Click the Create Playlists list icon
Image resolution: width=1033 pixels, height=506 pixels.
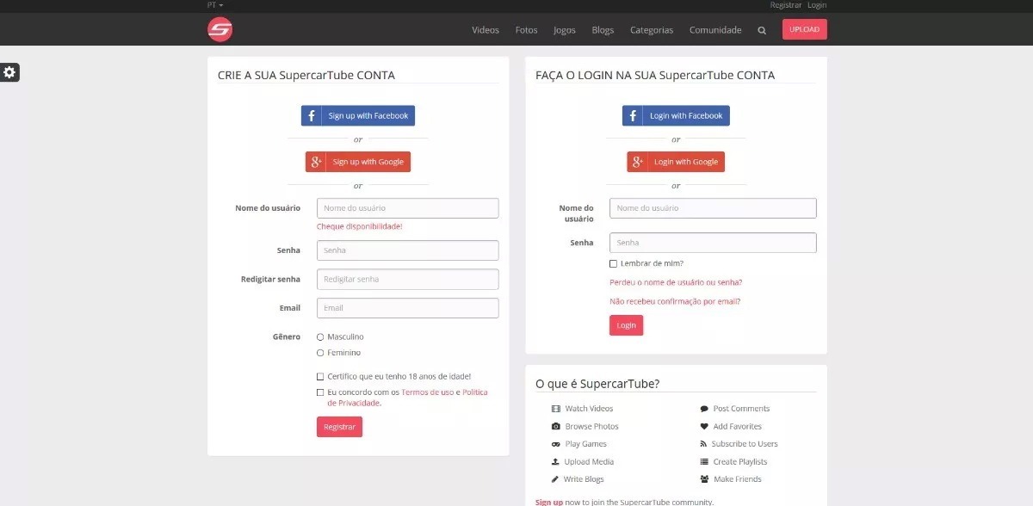(704, 461)
